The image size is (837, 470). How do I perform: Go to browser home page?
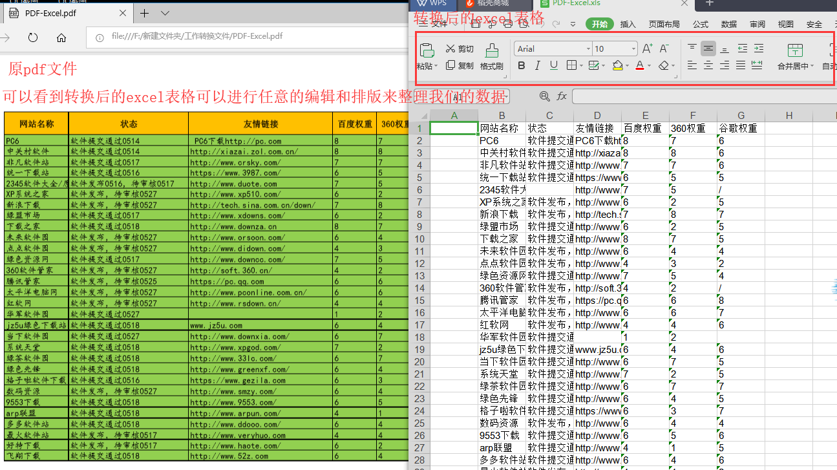[x=61, y=37]
